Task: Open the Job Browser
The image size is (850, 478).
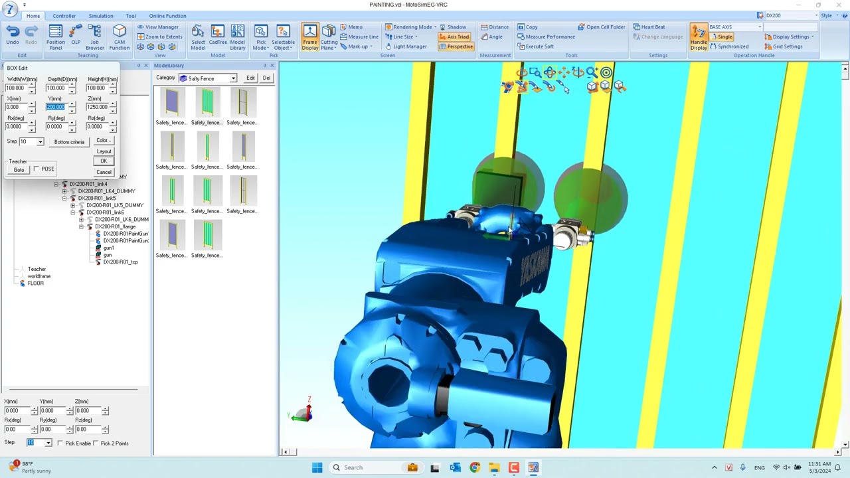Action: 95,37
